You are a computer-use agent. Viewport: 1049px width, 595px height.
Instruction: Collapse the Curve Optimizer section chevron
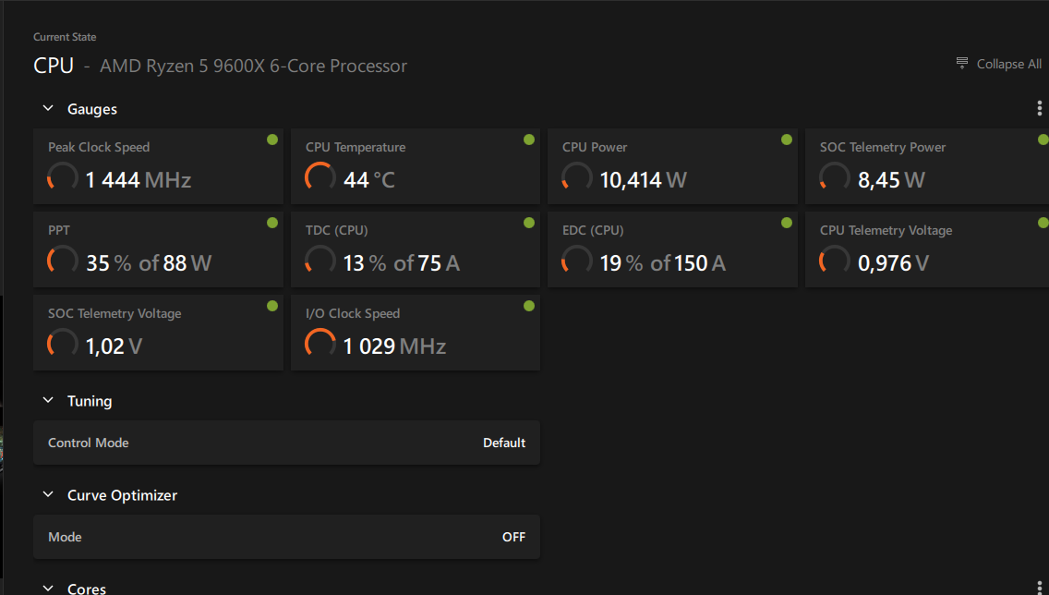[48, 495]
